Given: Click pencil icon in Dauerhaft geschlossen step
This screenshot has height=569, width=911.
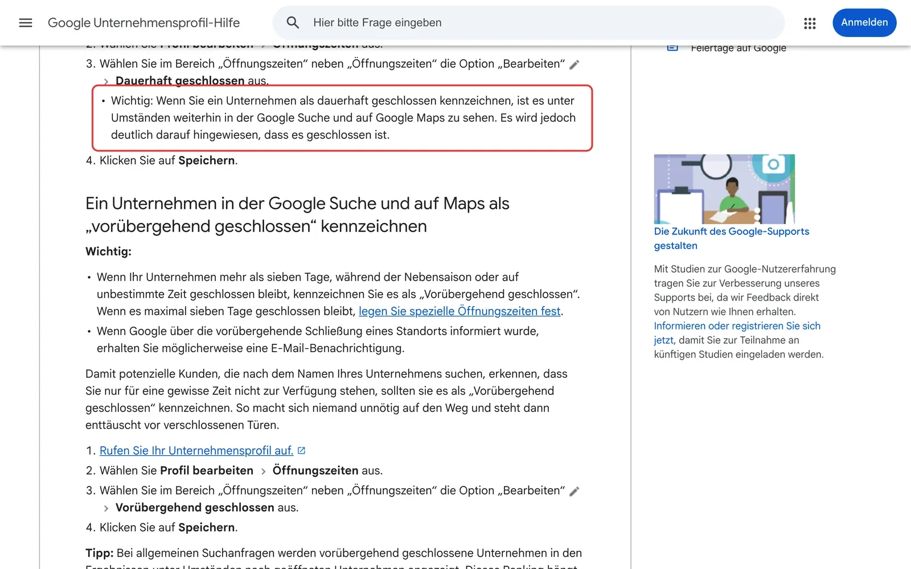Looking at the screenshot, I should (574, 64).
